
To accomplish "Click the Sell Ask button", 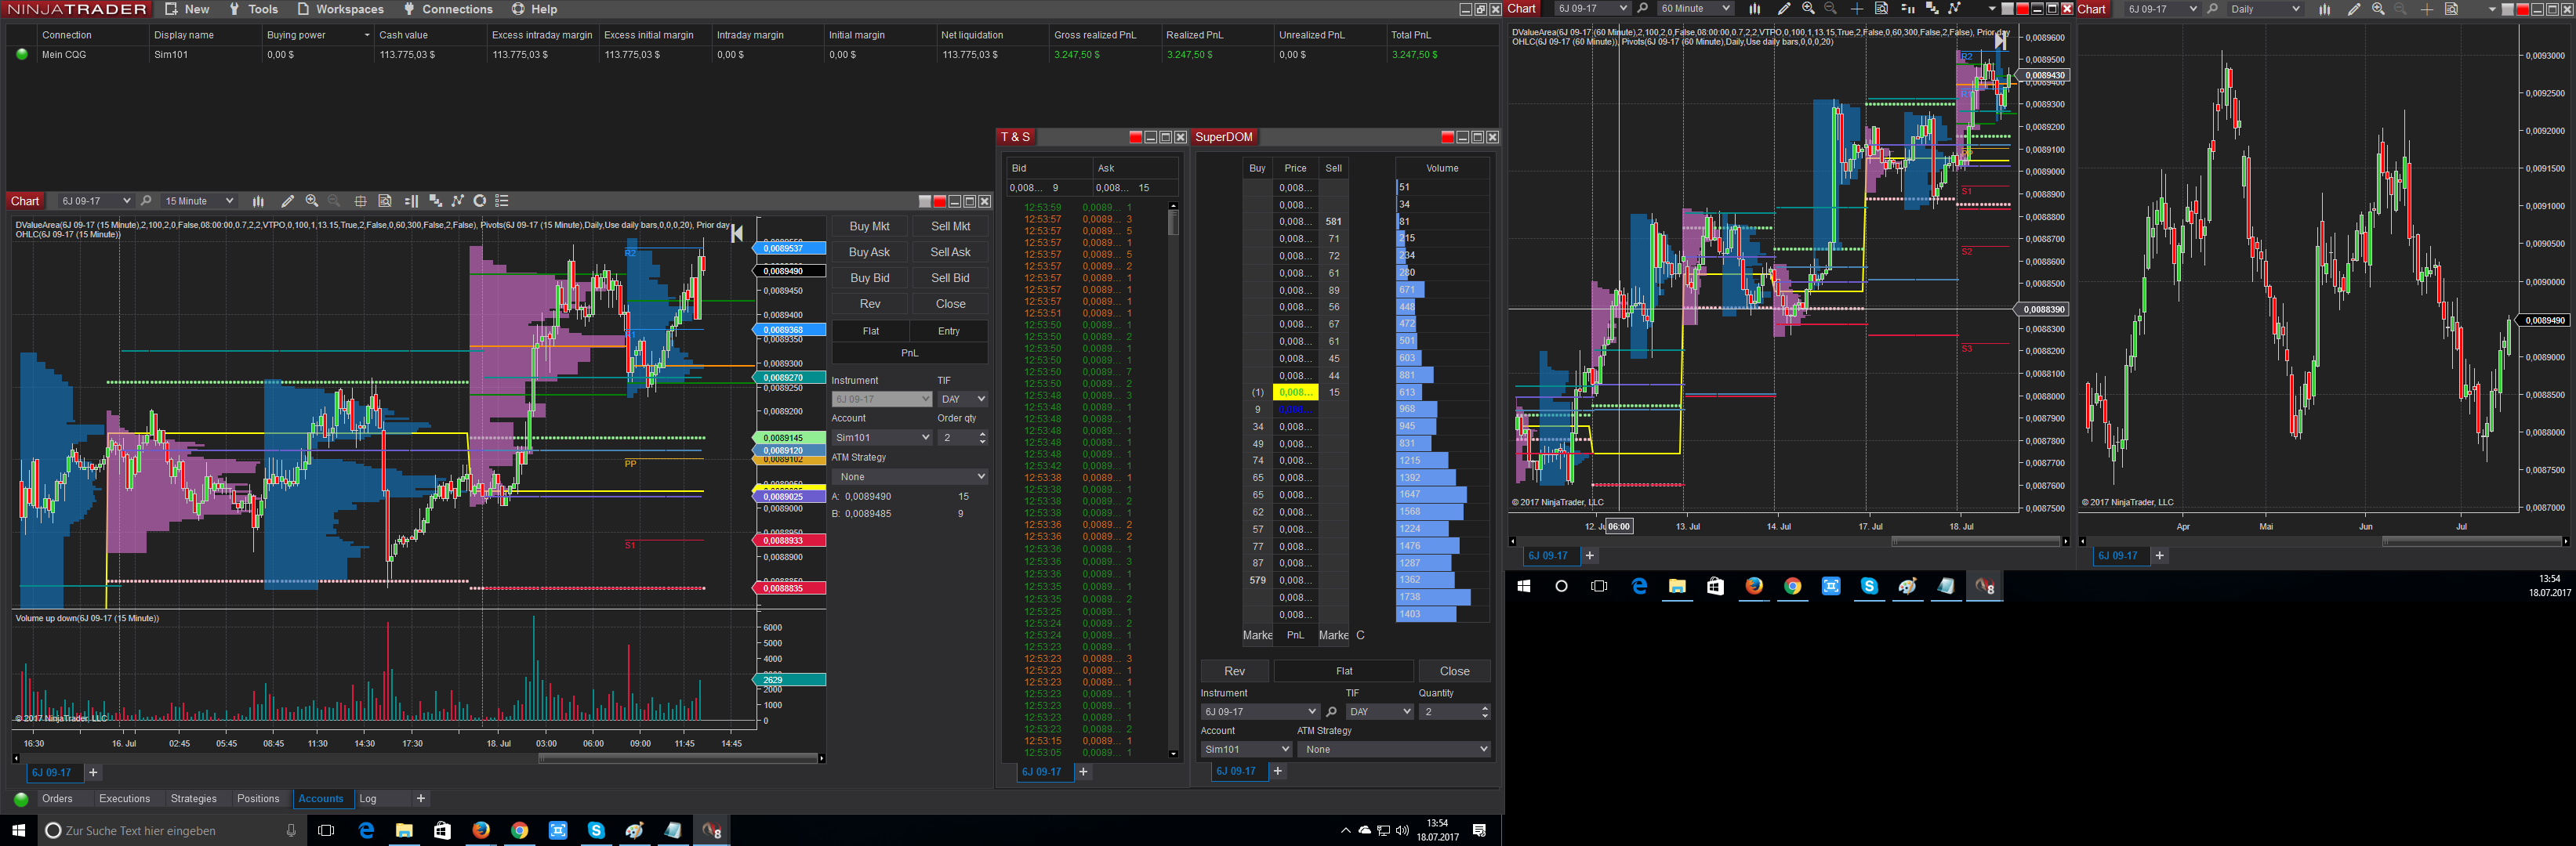I will click(x=950, y=253).
